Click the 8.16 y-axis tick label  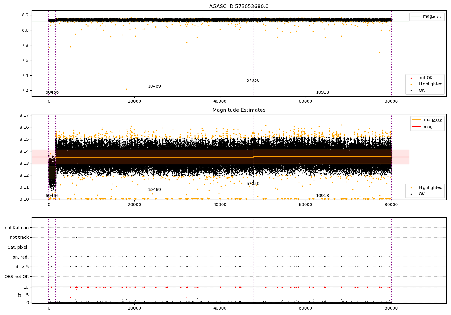pyautogui.click(x=24, y=127)
